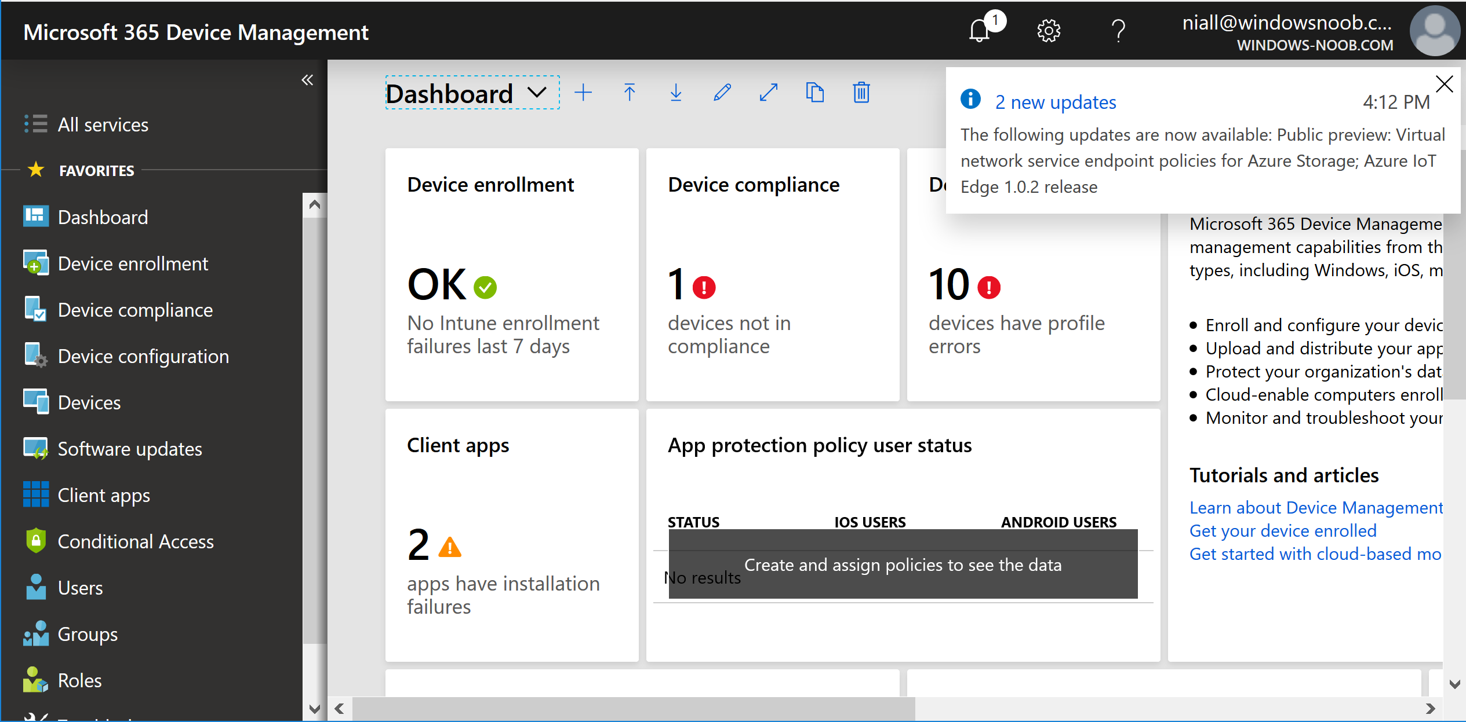Click the ANDROID USERS column header
This screenshot has width=1466, height=722.
click(x=1058, y=522)
